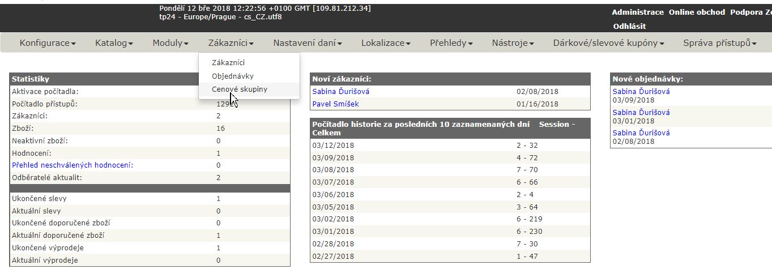Log out using the Odhlásit link
The width and height of the screenshot is (772, 269).
[x=629, y=26]
